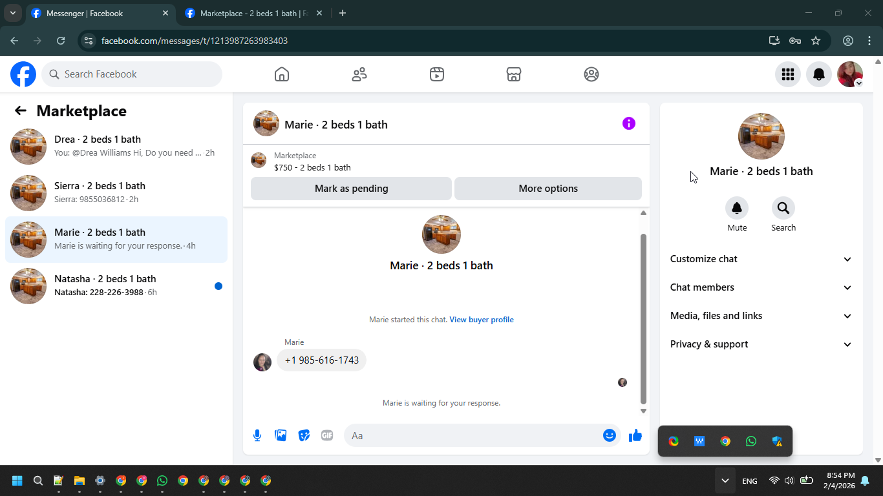Bookmark this page with star icon
Image resolution: width=883 pixels, height=496 pixels.
[816, 41]
